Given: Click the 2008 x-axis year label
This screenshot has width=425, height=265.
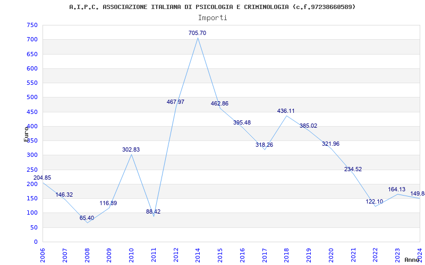Looking at the screenshot, I should pyautogui.click(x=87, y=255).
